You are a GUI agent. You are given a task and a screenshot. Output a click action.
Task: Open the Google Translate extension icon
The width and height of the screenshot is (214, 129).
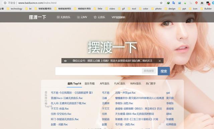tap(174, 3)
